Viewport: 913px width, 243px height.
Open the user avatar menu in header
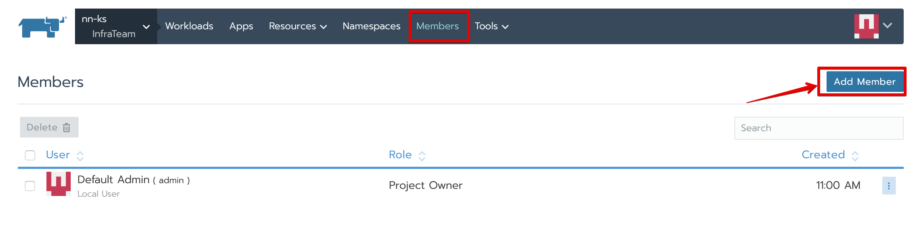tap(866, 26)
